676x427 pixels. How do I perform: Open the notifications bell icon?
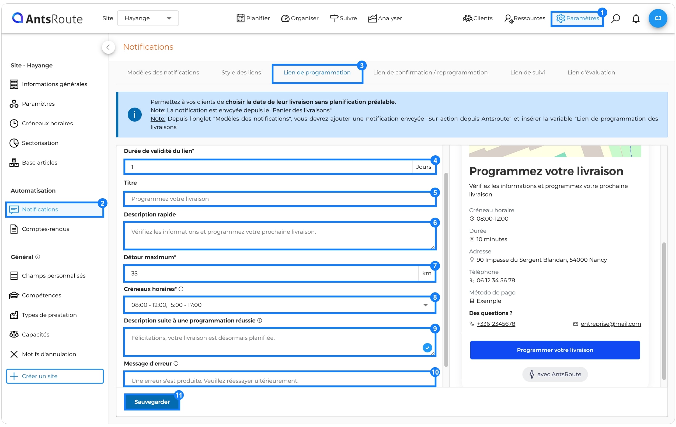point(636,19)
